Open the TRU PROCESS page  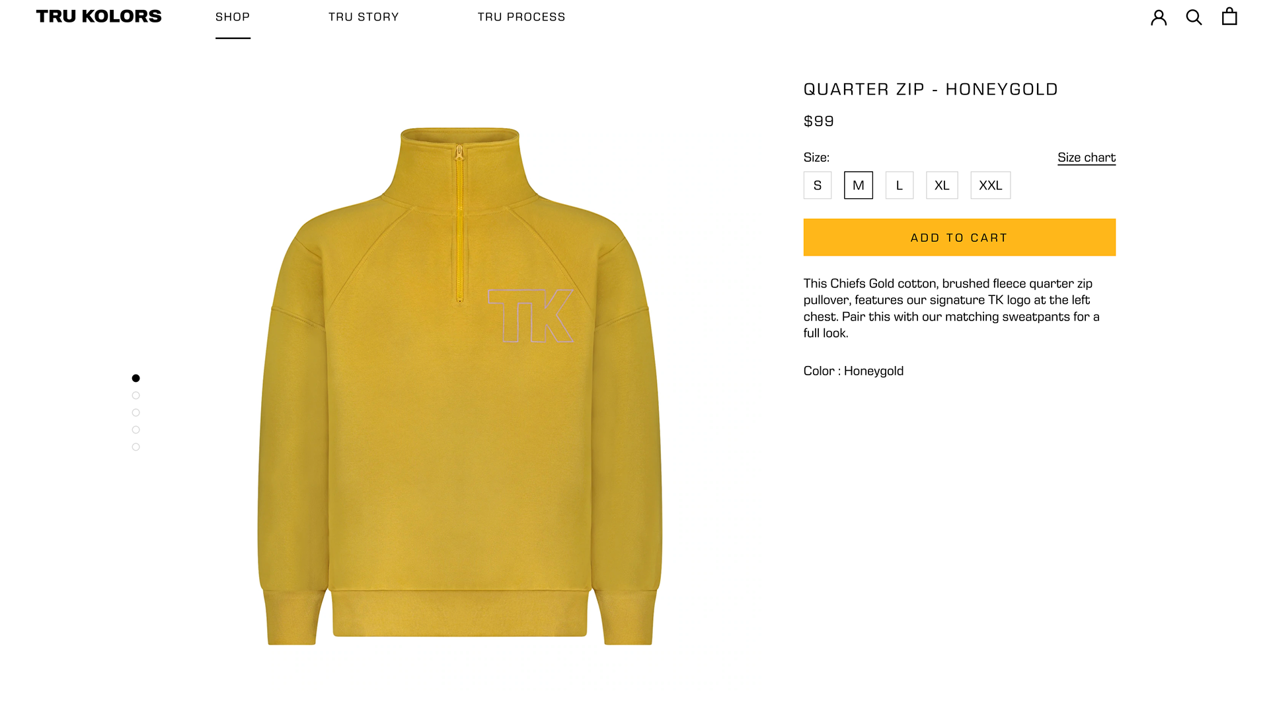(x=521, y=17)
